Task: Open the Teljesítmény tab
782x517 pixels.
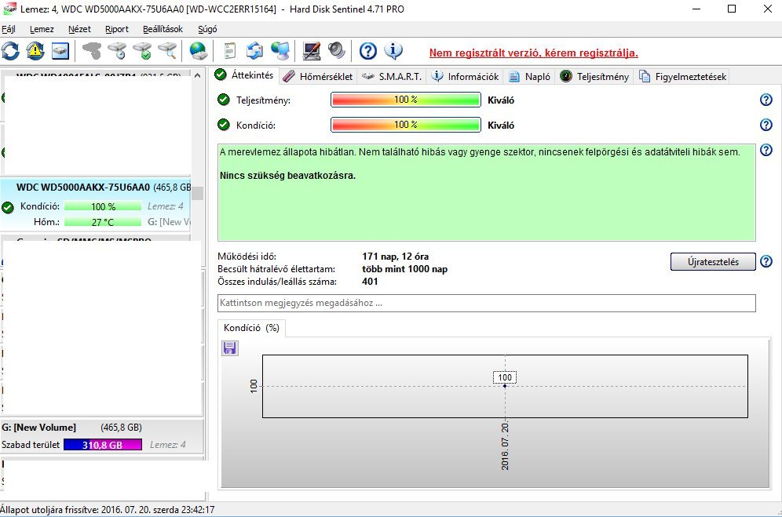Action: pyautogui.click(x=594, y=76)
